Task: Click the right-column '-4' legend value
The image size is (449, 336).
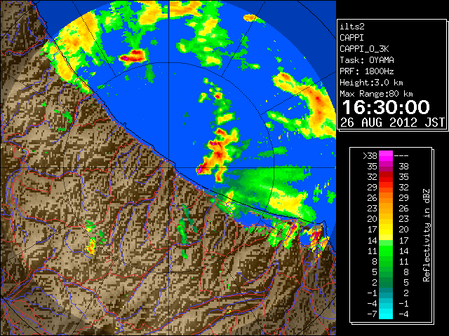Action: [x=403, y=314]
